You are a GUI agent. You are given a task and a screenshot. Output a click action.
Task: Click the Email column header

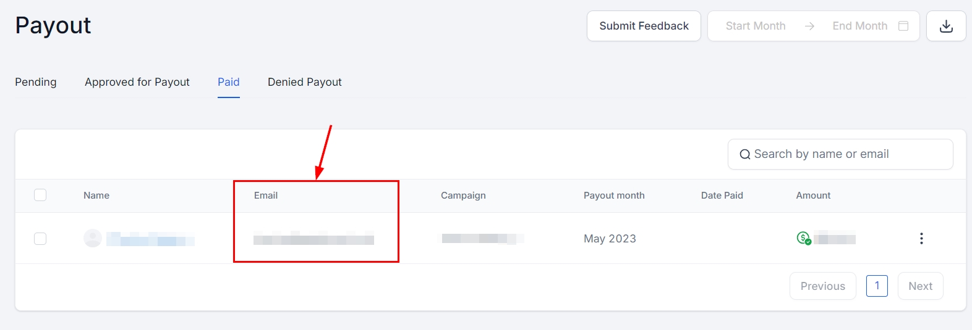266,196
